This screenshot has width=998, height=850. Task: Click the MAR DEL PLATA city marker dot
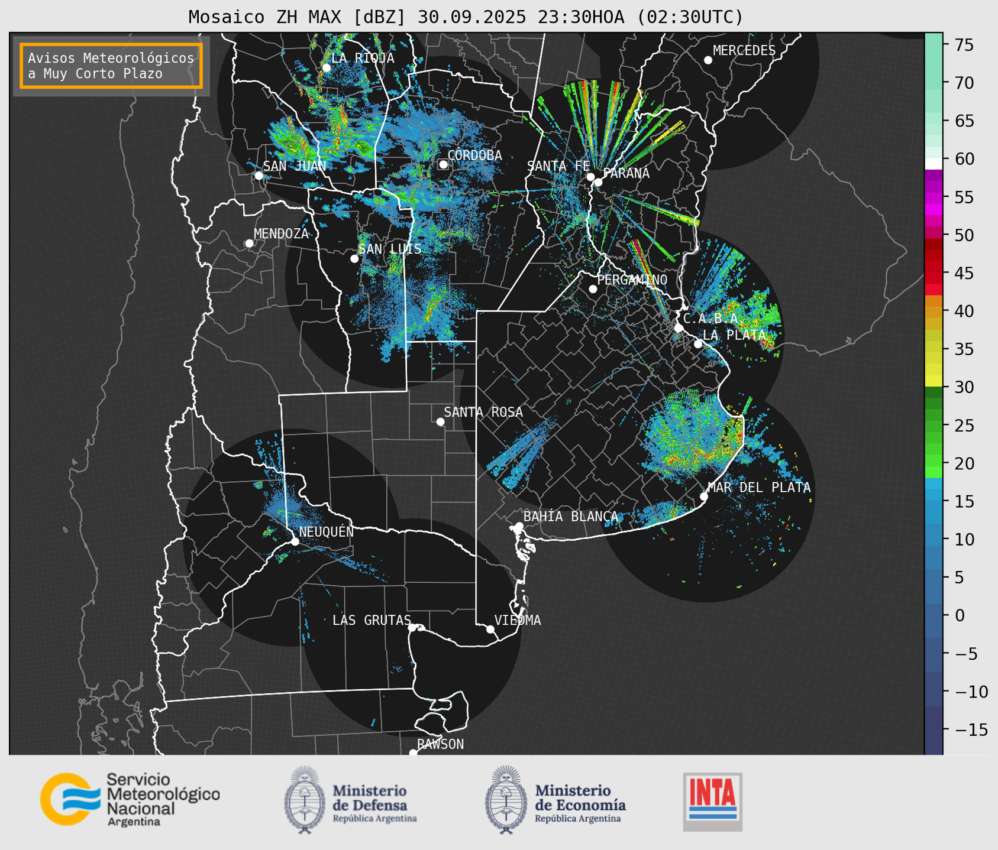pyautogui.click(x=703, y=497)
